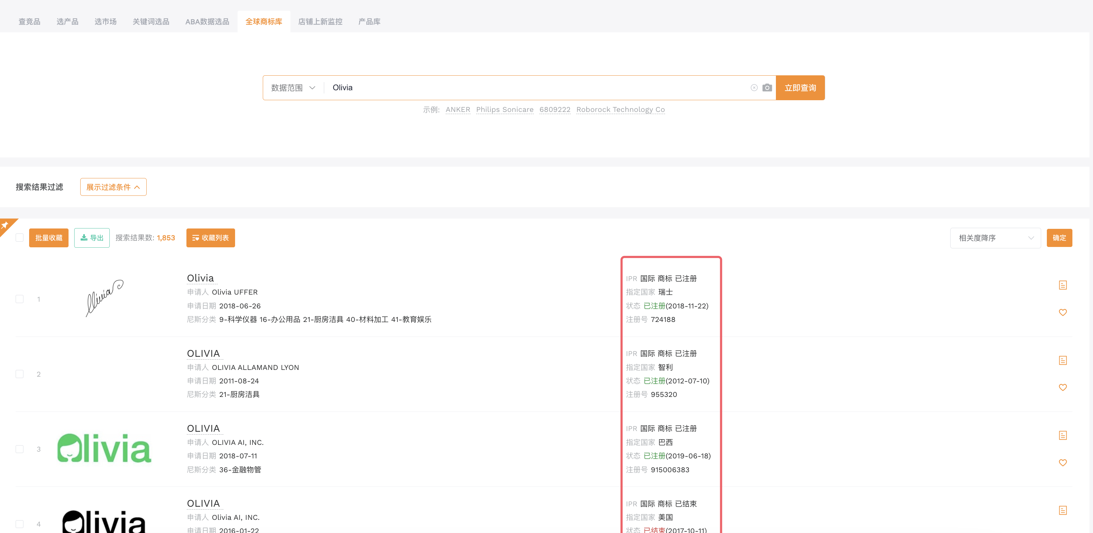This screenshot has width=1093, height=533.
Task: Click registration number 915006383
Action: click(x=670, y=470)
